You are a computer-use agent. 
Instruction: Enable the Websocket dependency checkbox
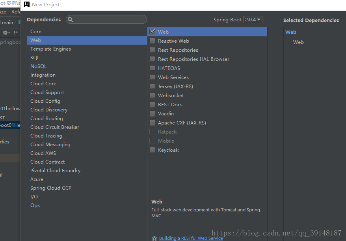(x=152, y=95)
